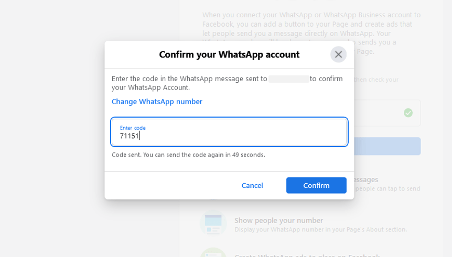
Task: Click the green checkmark icon behind dialog
Action: click(408, 113)
